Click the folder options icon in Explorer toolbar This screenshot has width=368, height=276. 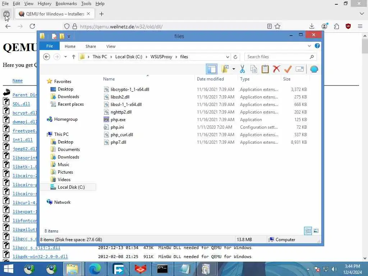pyautogui.click(x=225, y=69)
